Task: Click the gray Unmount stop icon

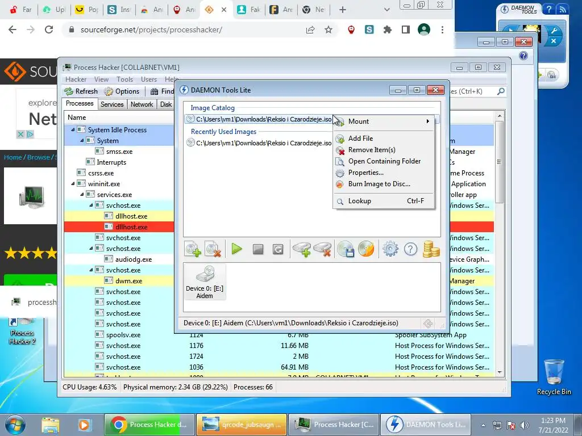Action: point(257,249)
